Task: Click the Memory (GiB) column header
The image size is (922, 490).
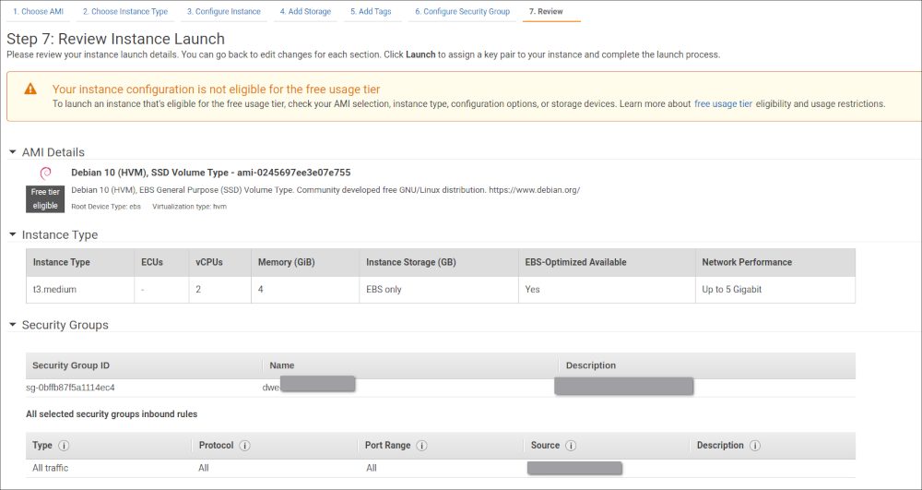Action: tap(305, 262)
